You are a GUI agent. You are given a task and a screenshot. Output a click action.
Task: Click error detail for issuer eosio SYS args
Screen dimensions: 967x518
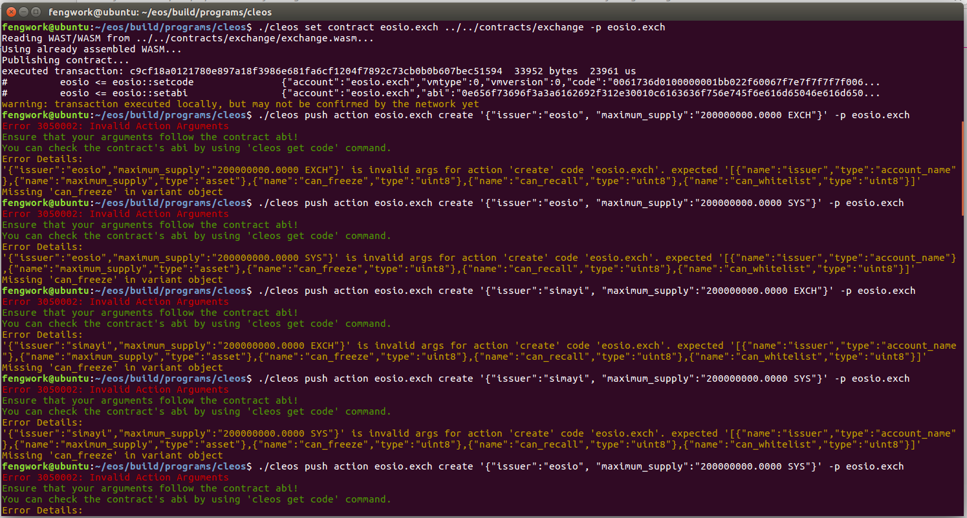click(x=479, y=263)
